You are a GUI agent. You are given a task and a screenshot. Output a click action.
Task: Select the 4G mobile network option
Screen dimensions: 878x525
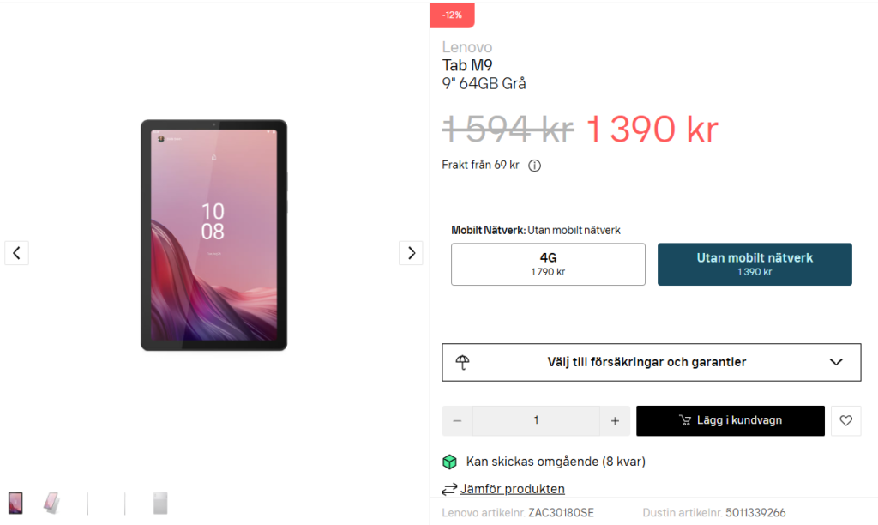548,264
